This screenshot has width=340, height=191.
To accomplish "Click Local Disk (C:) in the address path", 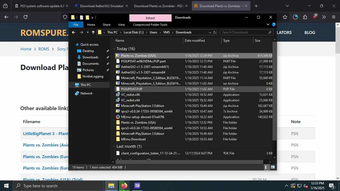I will coord(134,32).
